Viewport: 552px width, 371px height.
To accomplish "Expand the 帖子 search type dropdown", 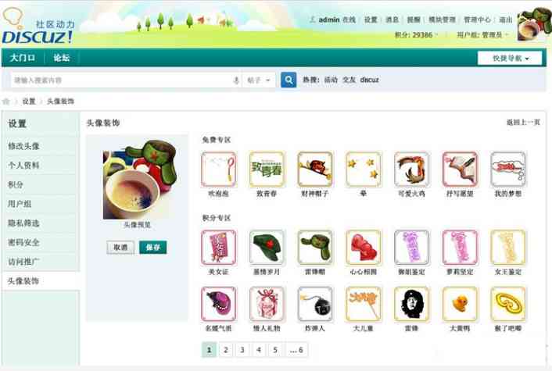I will pos(259,80).
